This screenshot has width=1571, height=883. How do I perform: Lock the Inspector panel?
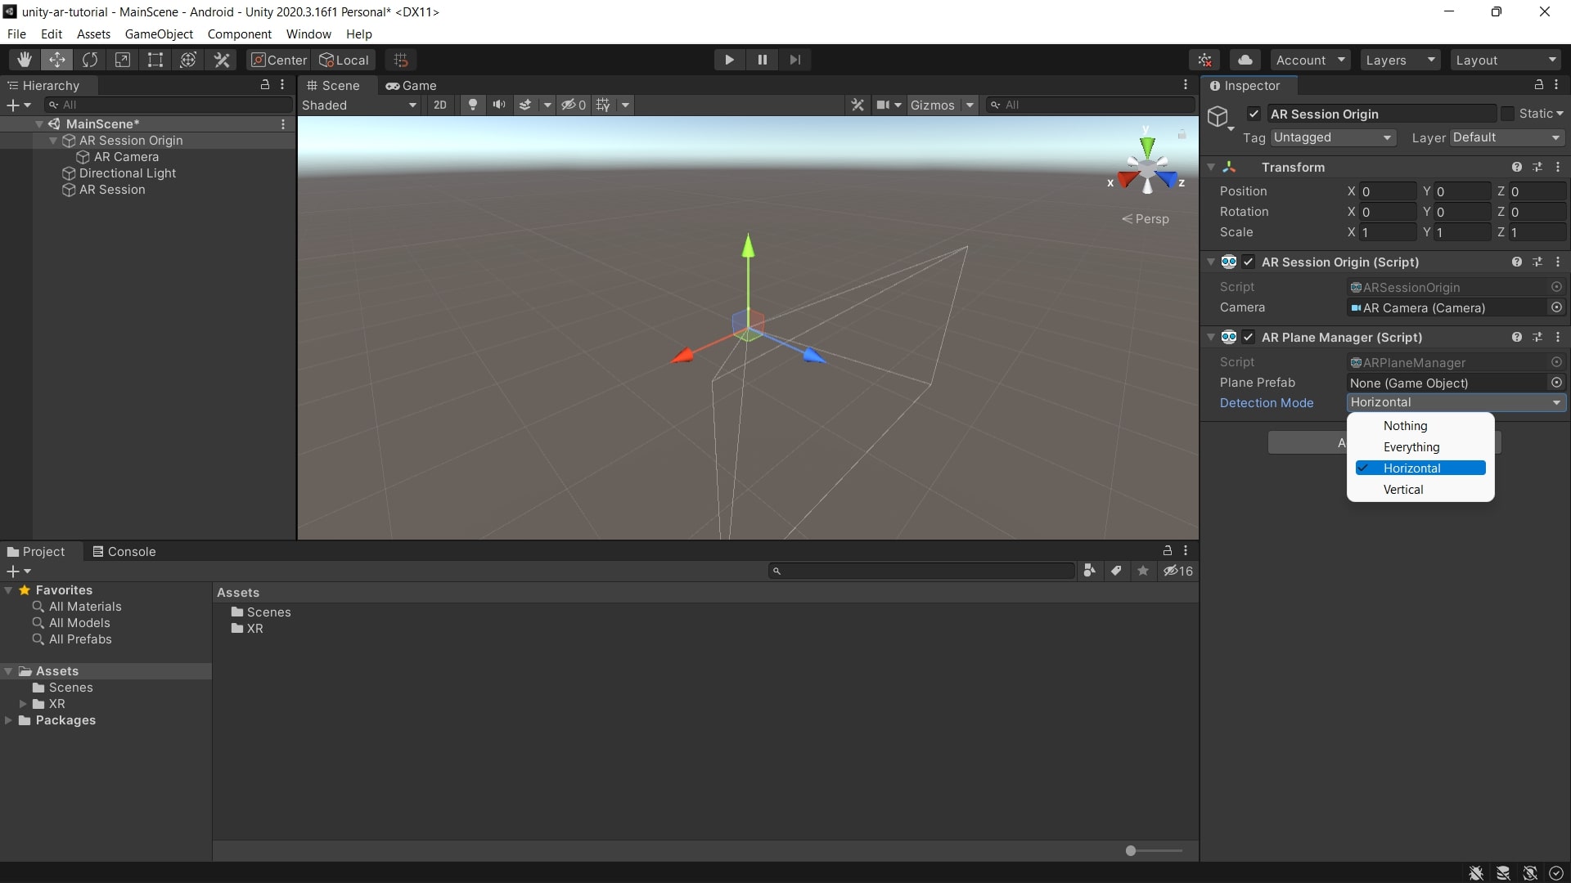click(x=1538, y=85)
